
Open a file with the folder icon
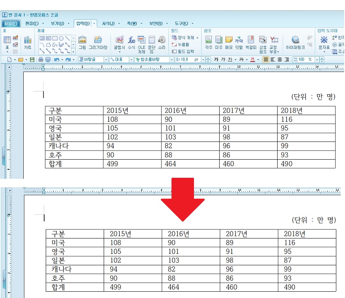tap(21, 60)
